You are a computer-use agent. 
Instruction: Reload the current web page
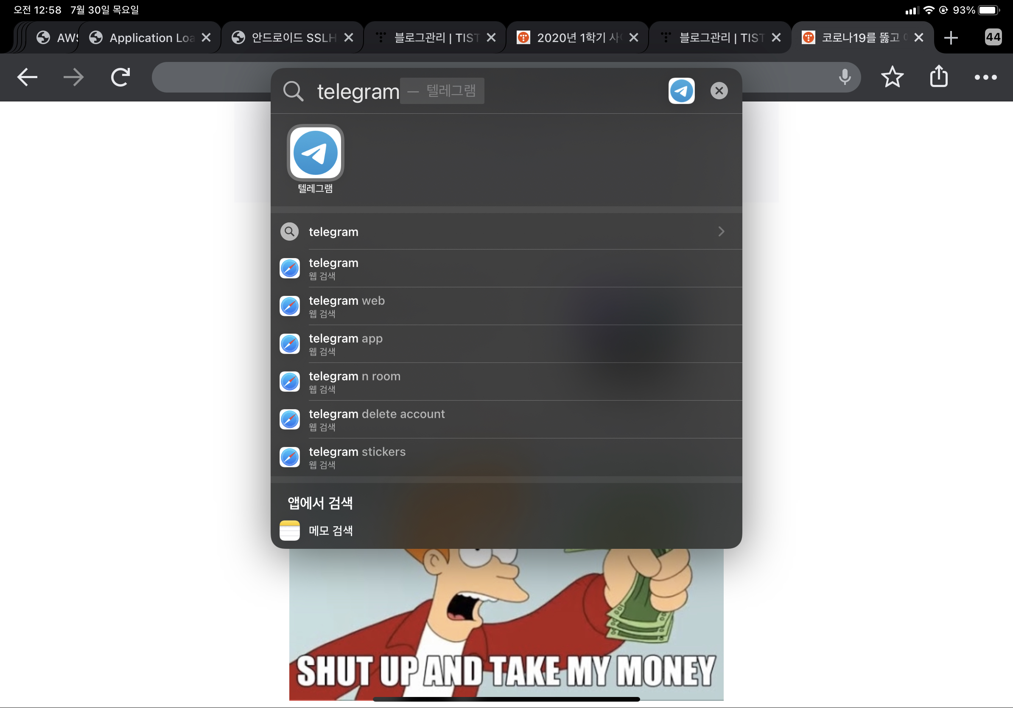click(x=120, y=77)
